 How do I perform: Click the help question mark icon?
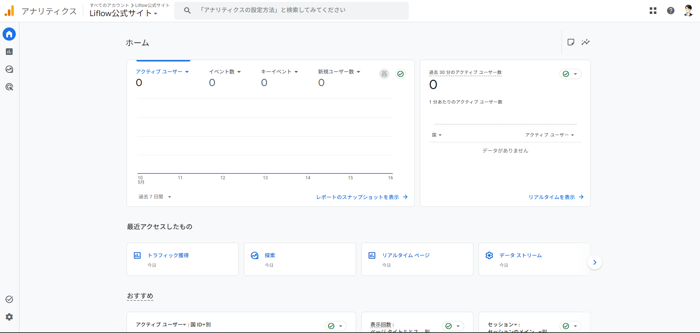[x=671, y=11]
